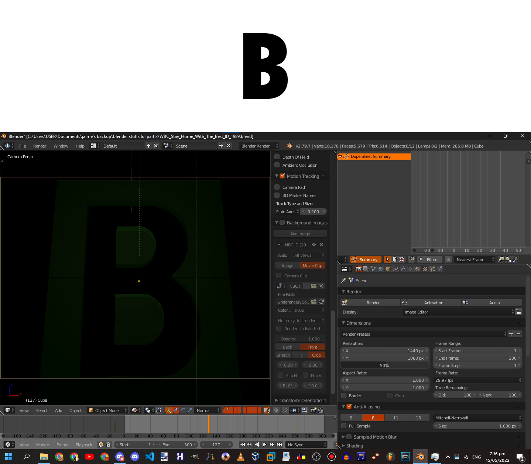Open VLC media player from taskbar

coord(240,457)
